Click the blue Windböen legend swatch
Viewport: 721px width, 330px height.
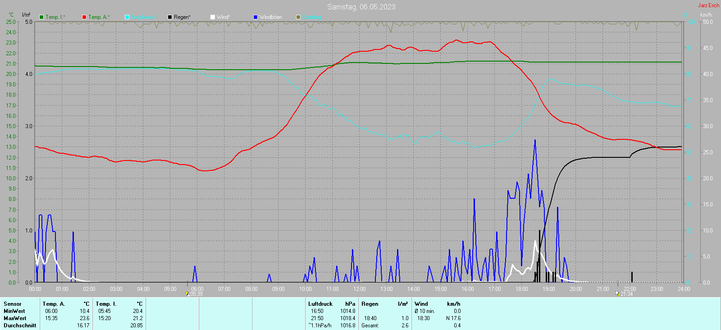pos(256,17)
